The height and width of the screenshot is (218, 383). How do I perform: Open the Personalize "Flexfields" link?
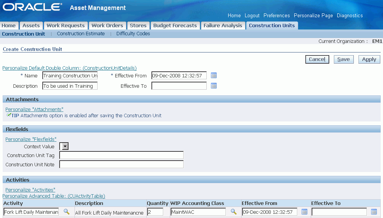click(x=31, y=139)
